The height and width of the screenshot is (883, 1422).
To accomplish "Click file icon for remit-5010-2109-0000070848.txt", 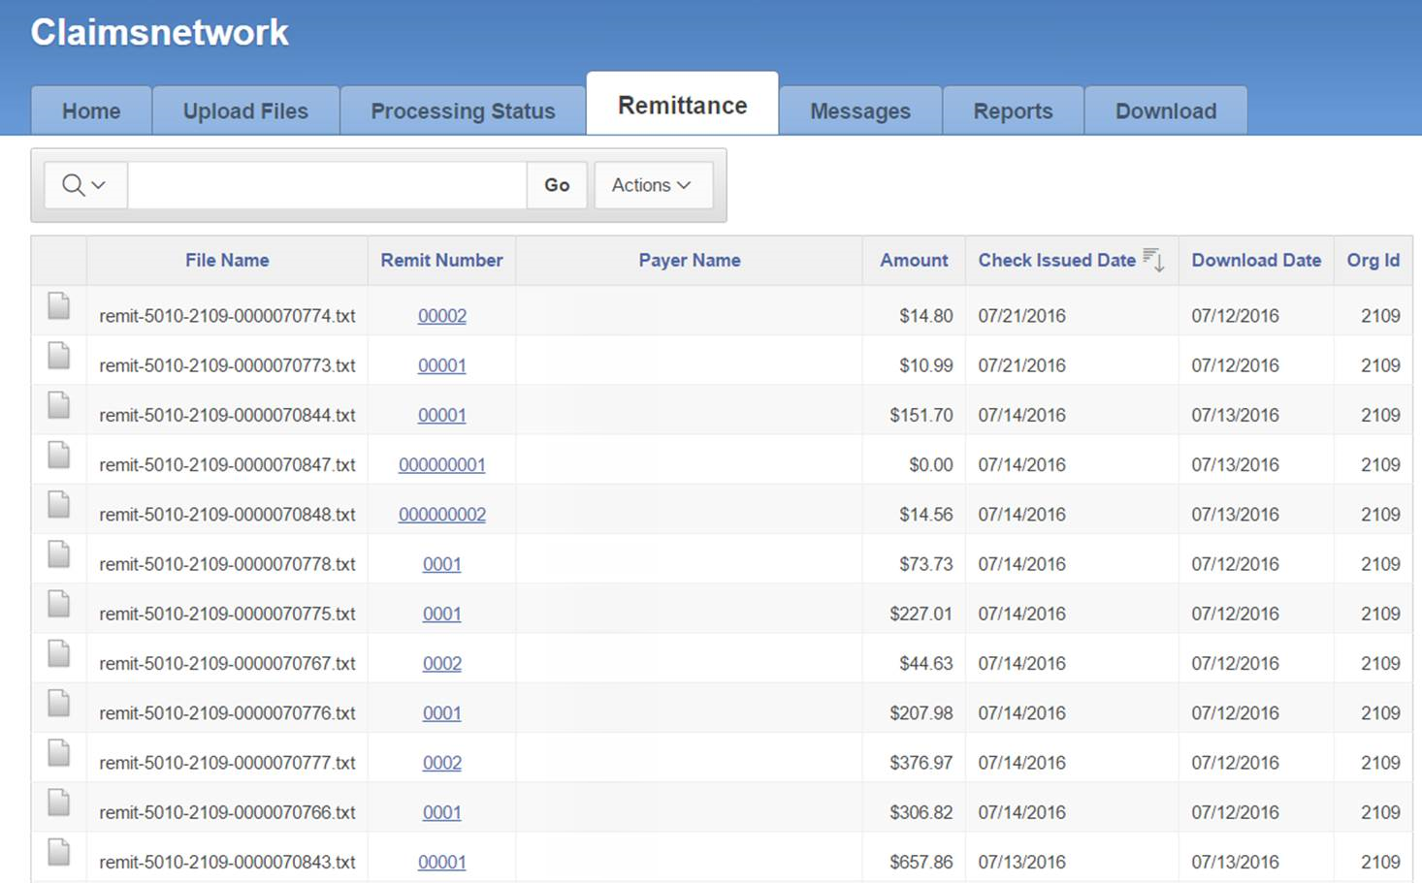I will (59, 504).
